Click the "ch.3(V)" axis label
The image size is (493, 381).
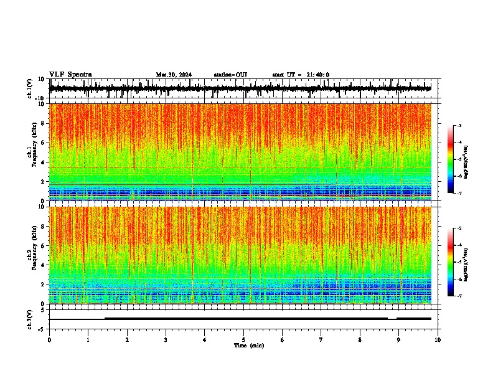[x=30, y=319]
